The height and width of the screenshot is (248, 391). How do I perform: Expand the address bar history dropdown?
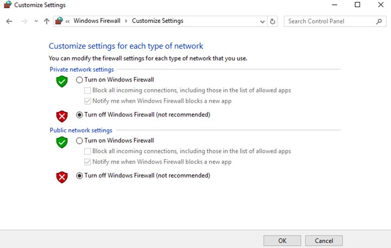(262, 21)
